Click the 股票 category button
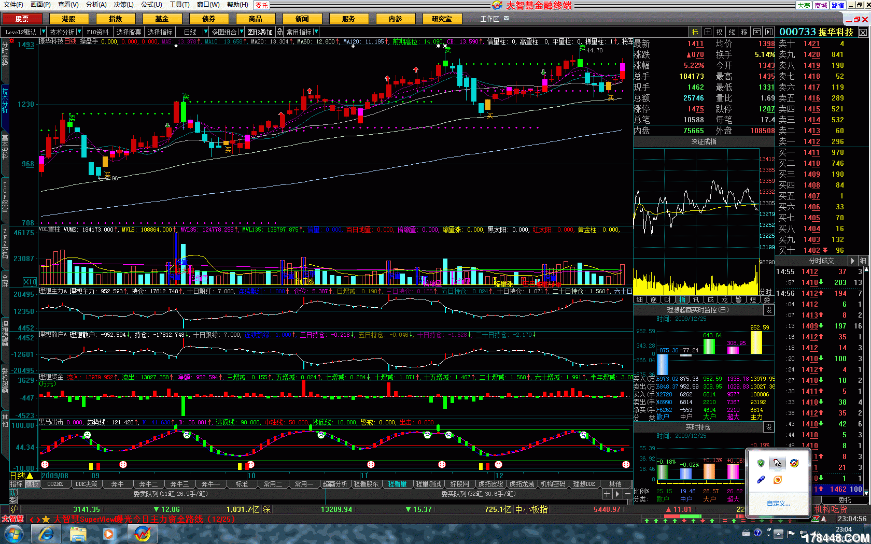Viewport: 871px width, 544px height. pos(22,19)
